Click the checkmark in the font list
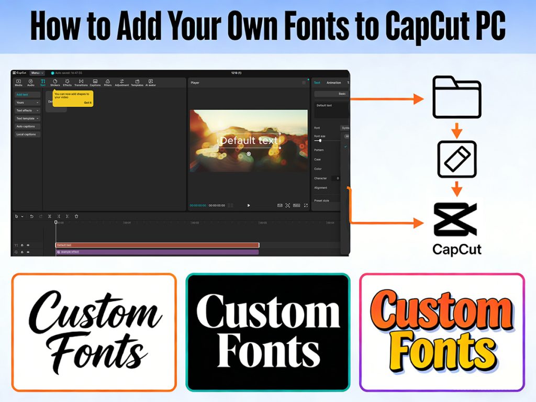The height and width of the screenshot is (402, 536). click(345, 146)
